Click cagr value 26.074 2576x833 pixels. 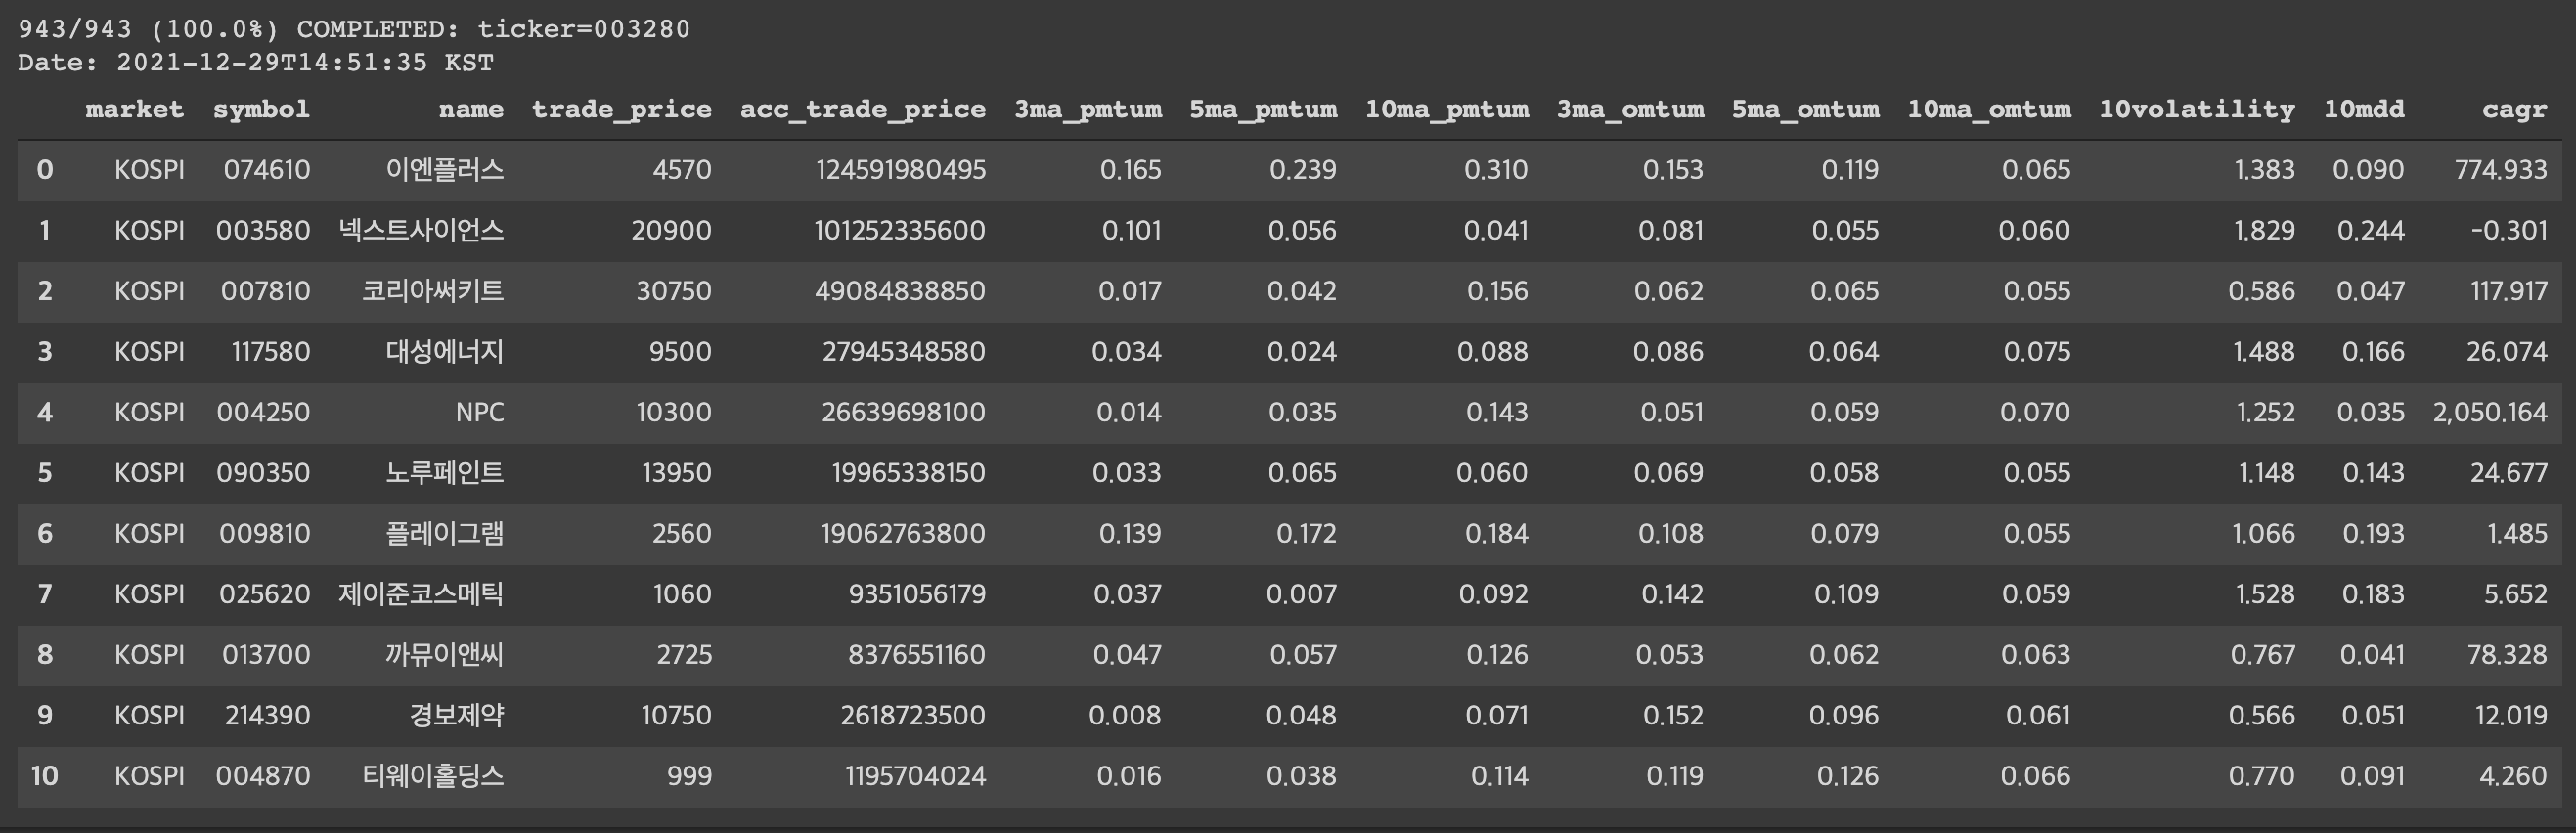2507,352
